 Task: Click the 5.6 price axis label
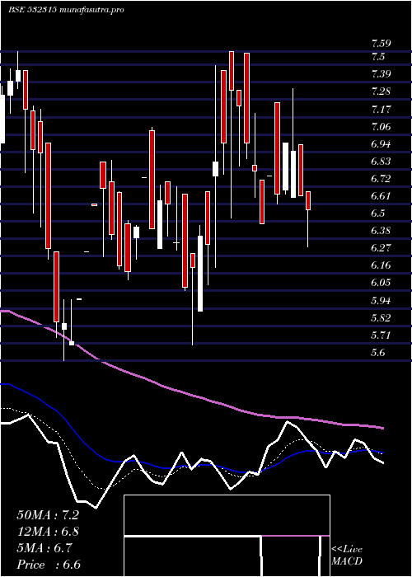378,353
